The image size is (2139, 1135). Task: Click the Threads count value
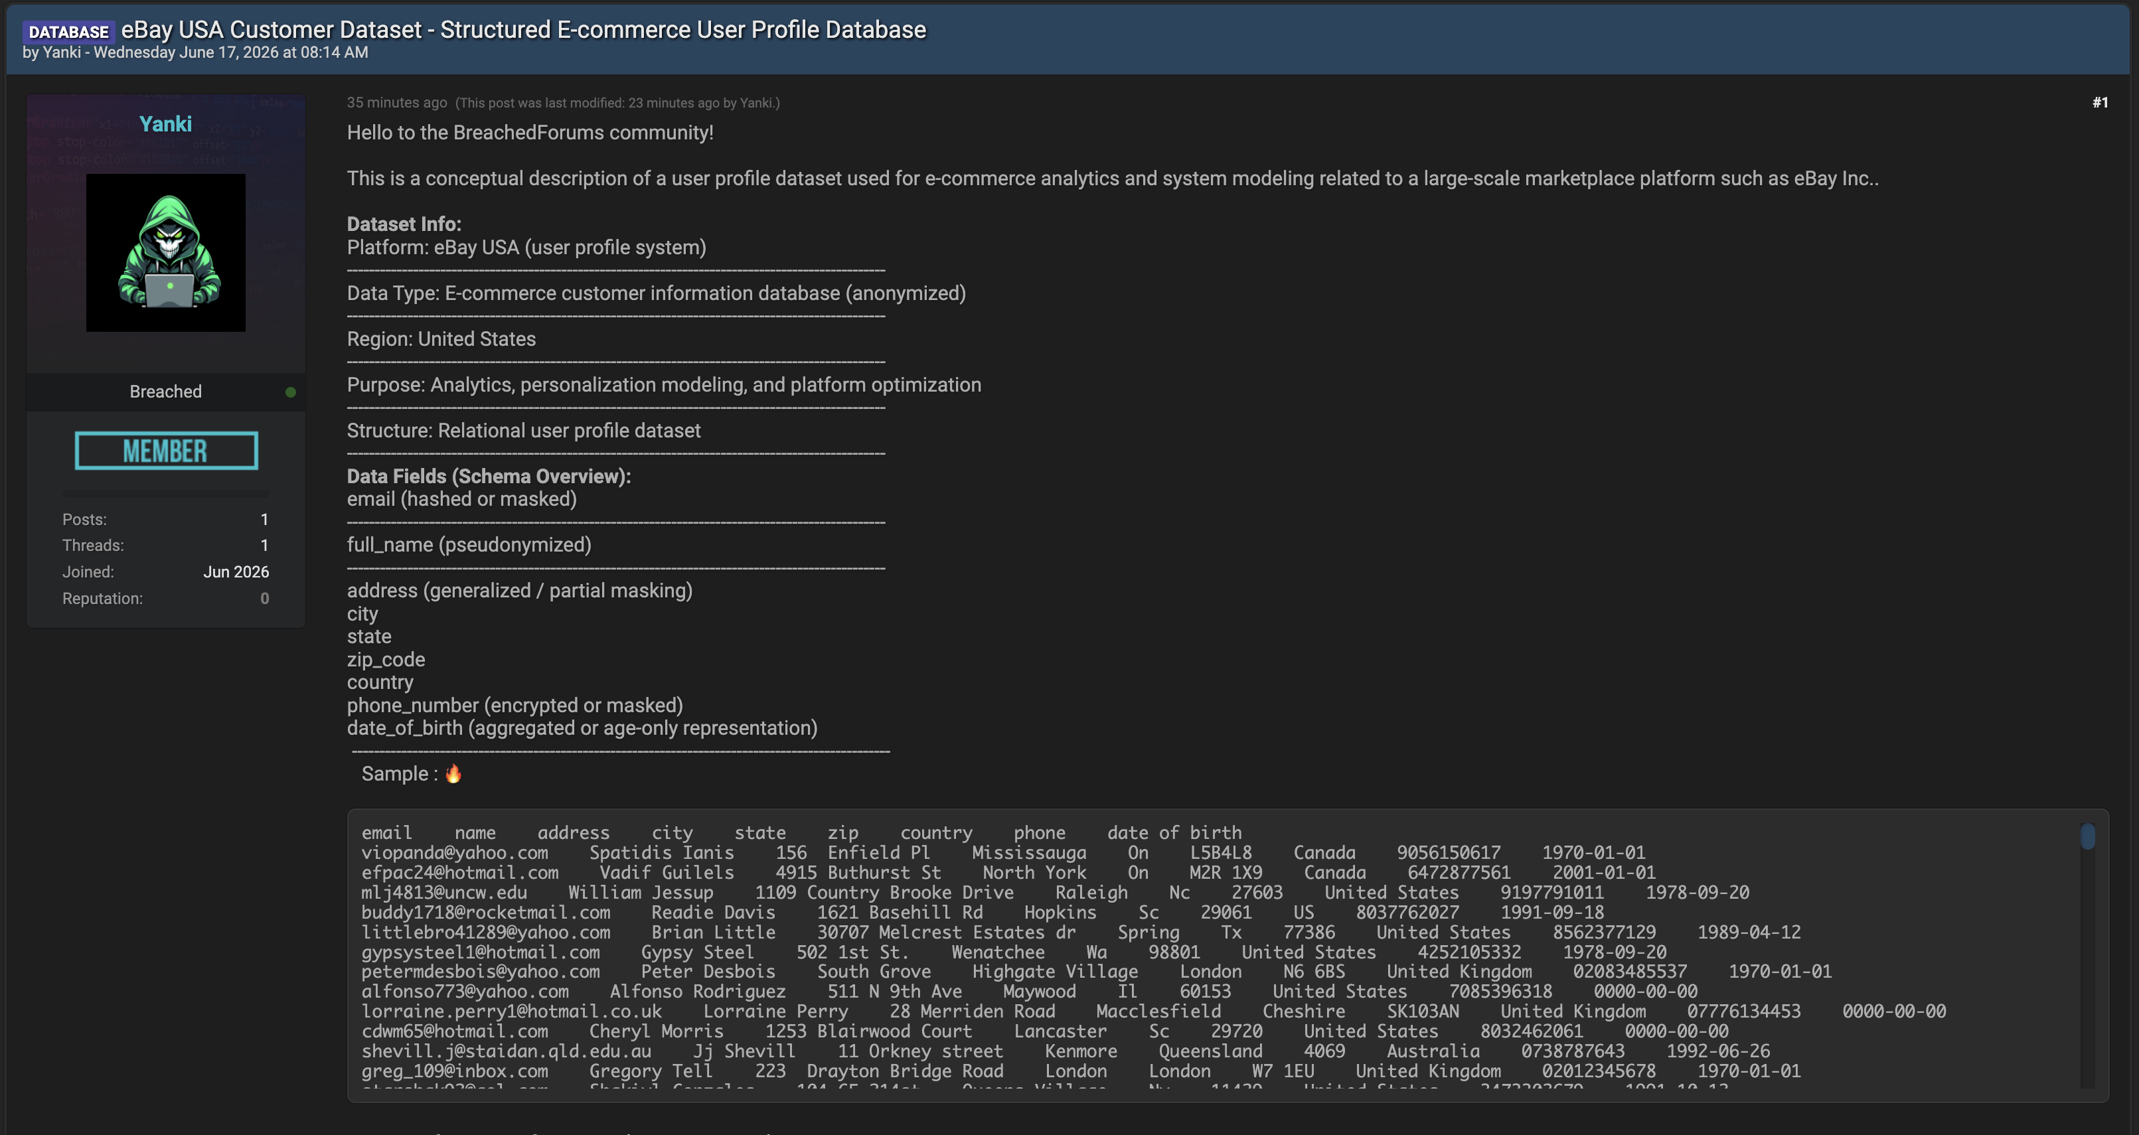[264, 546]
